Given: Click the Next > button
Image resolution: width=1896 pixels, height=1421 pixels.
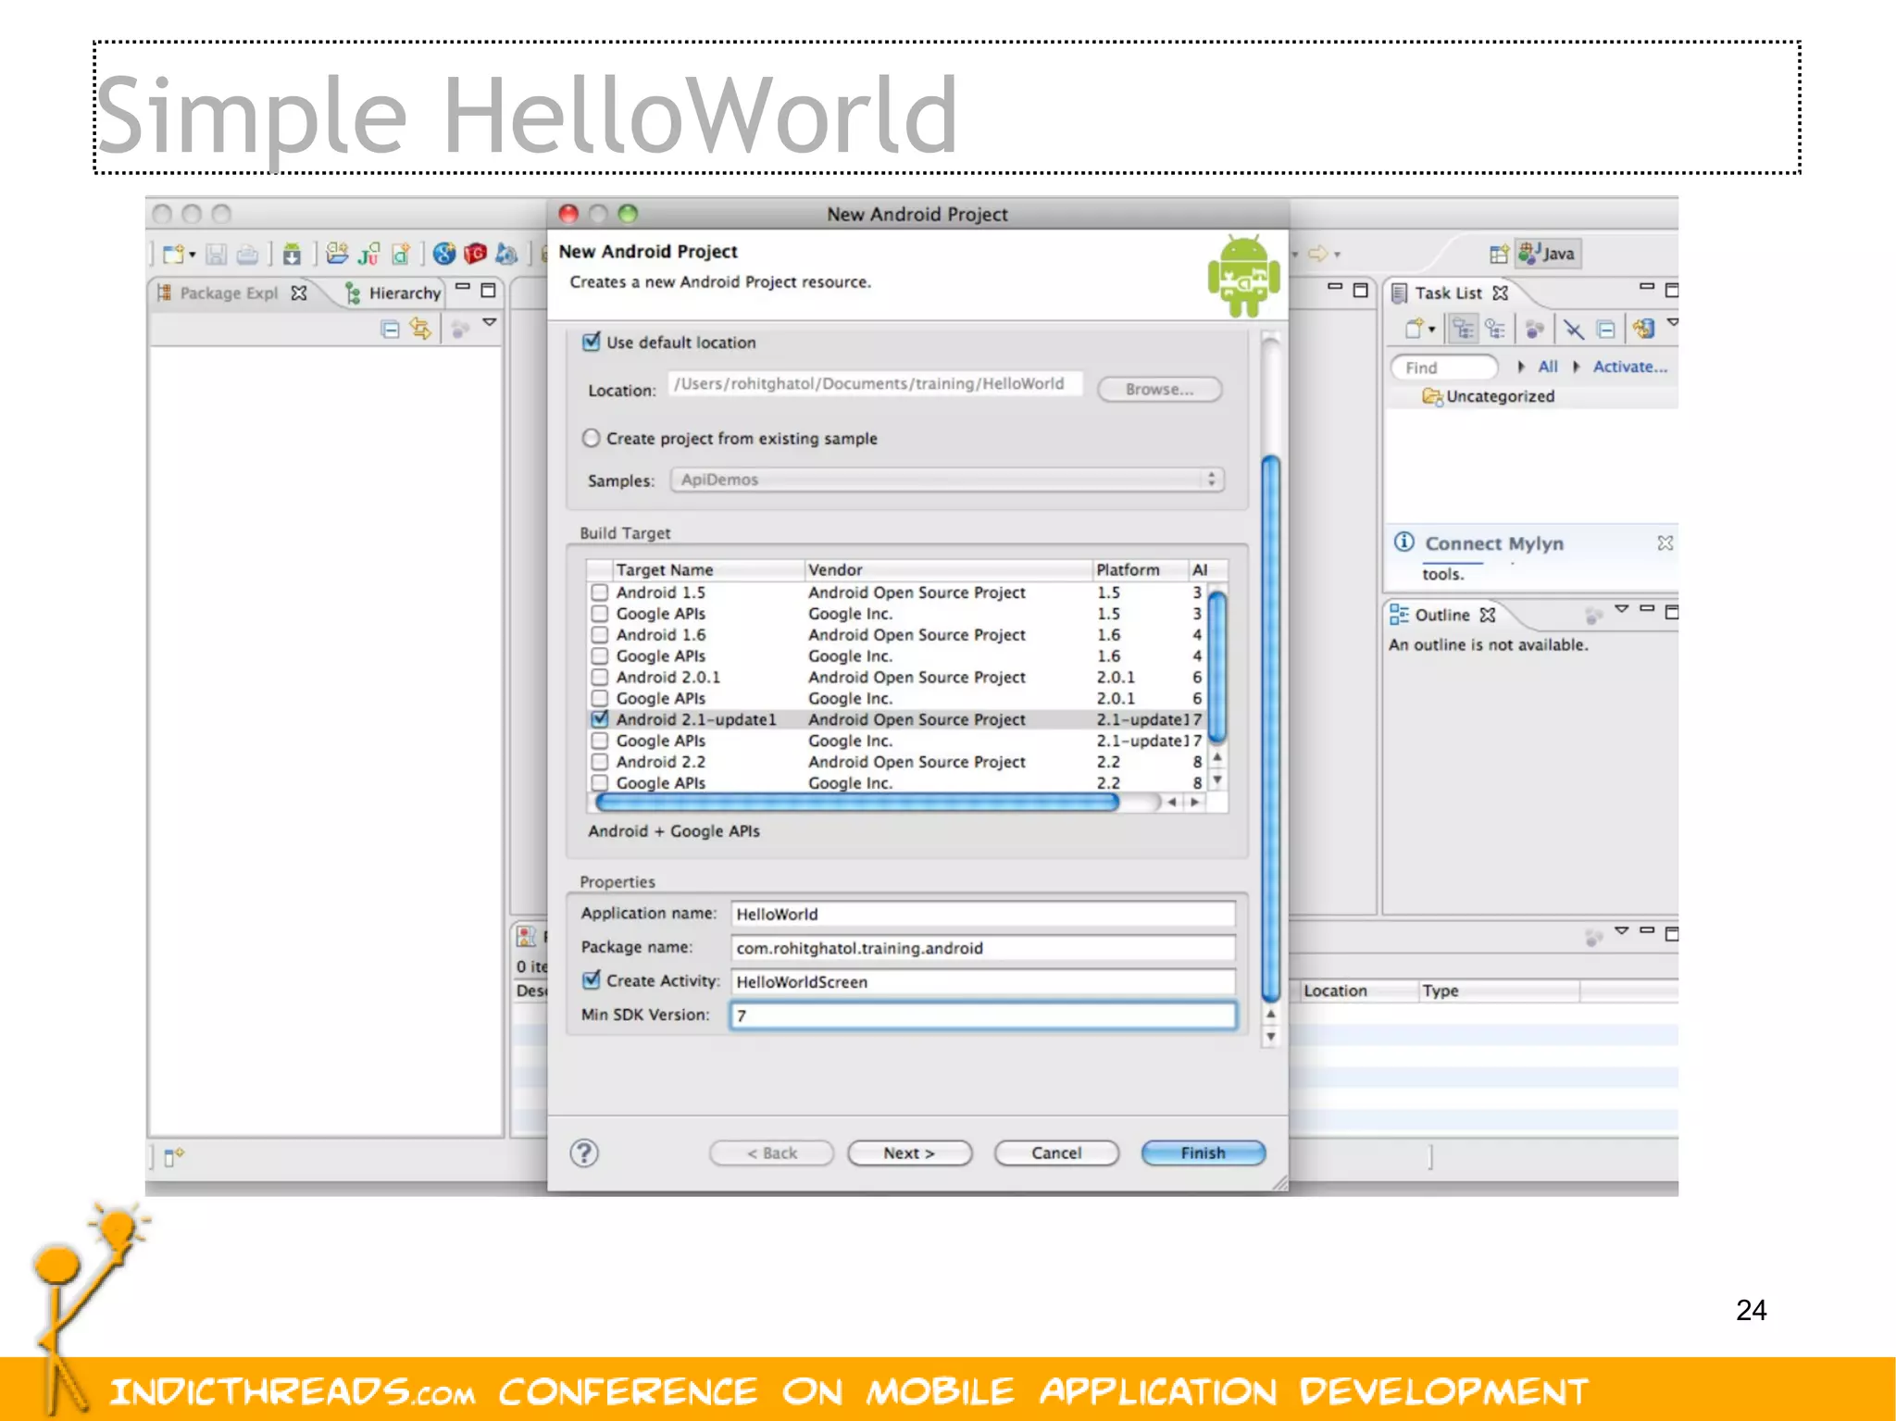Looking at the screenshot, I should point(909,1153).
